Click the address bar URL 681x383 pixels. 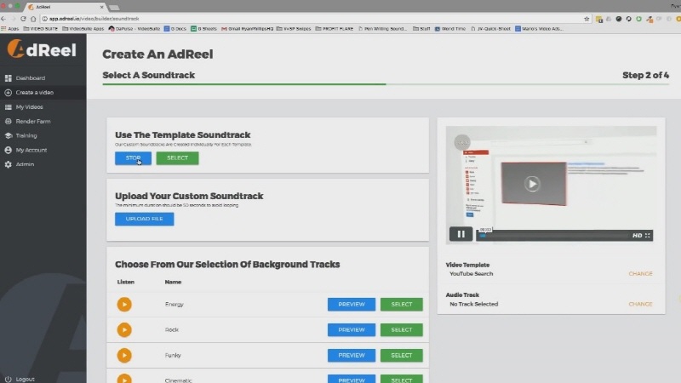(94, 19)
